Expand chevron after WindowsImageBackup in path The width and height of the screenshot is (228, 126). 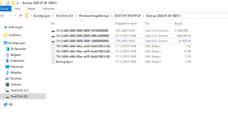coord(111,16)
